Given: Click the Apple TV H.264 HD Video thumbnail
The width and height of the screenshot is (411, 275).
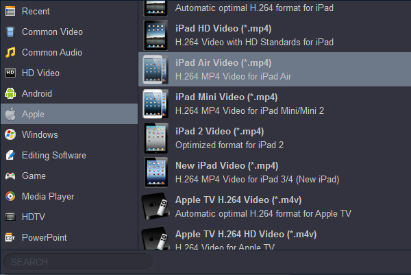Looking at the screenshot, I should (x=155, y=238).
